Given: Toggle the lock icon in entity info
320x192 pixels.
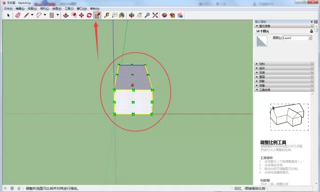Looking at the screenshot, I should pyautogui.click(x=312, y=31).
